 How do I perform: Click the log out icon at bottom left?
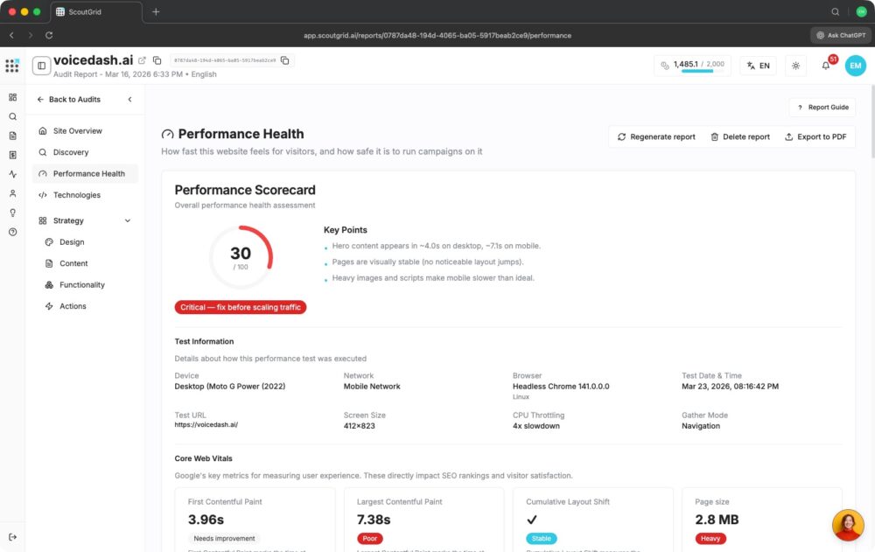click(x=12, y=536)
